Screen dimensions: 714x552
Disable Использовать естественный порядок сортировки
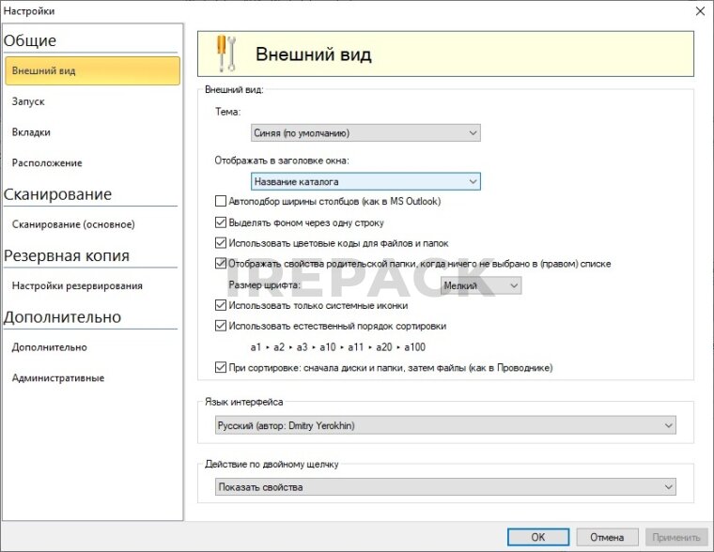pos(221,326)
